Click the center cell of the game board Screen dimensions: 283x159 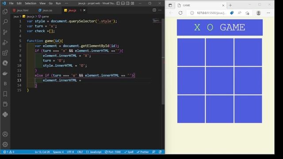[x=220, y=81]
